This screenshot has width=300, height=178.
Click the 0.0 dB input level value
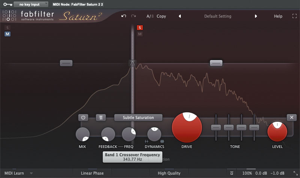coord(261,173)
